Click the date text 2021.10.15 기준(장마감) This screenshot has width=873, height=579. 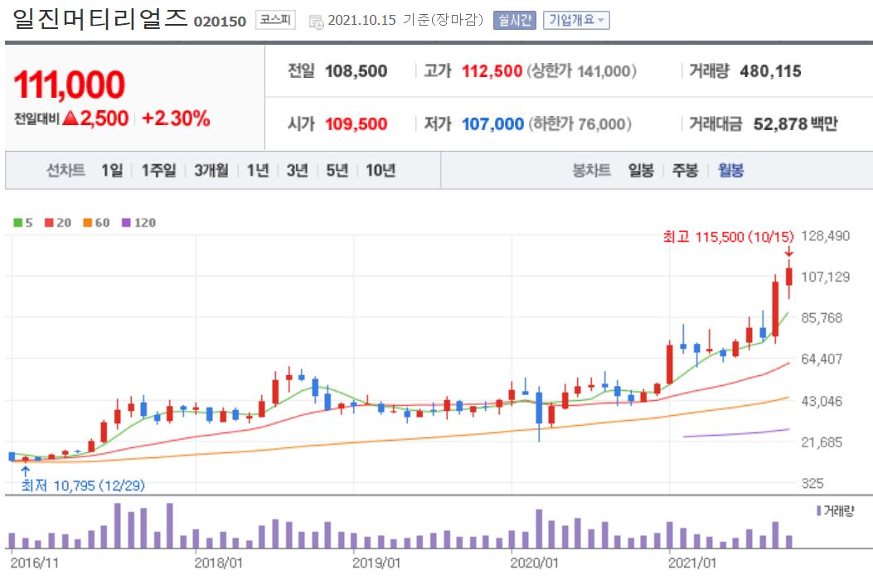point(406,20)
